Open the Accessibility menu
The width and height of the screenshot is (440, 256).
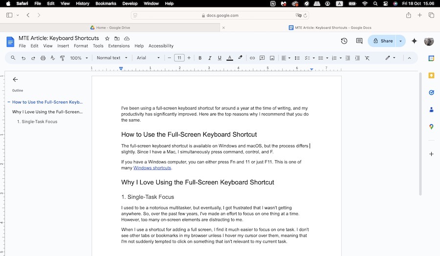tap(161, 46)
